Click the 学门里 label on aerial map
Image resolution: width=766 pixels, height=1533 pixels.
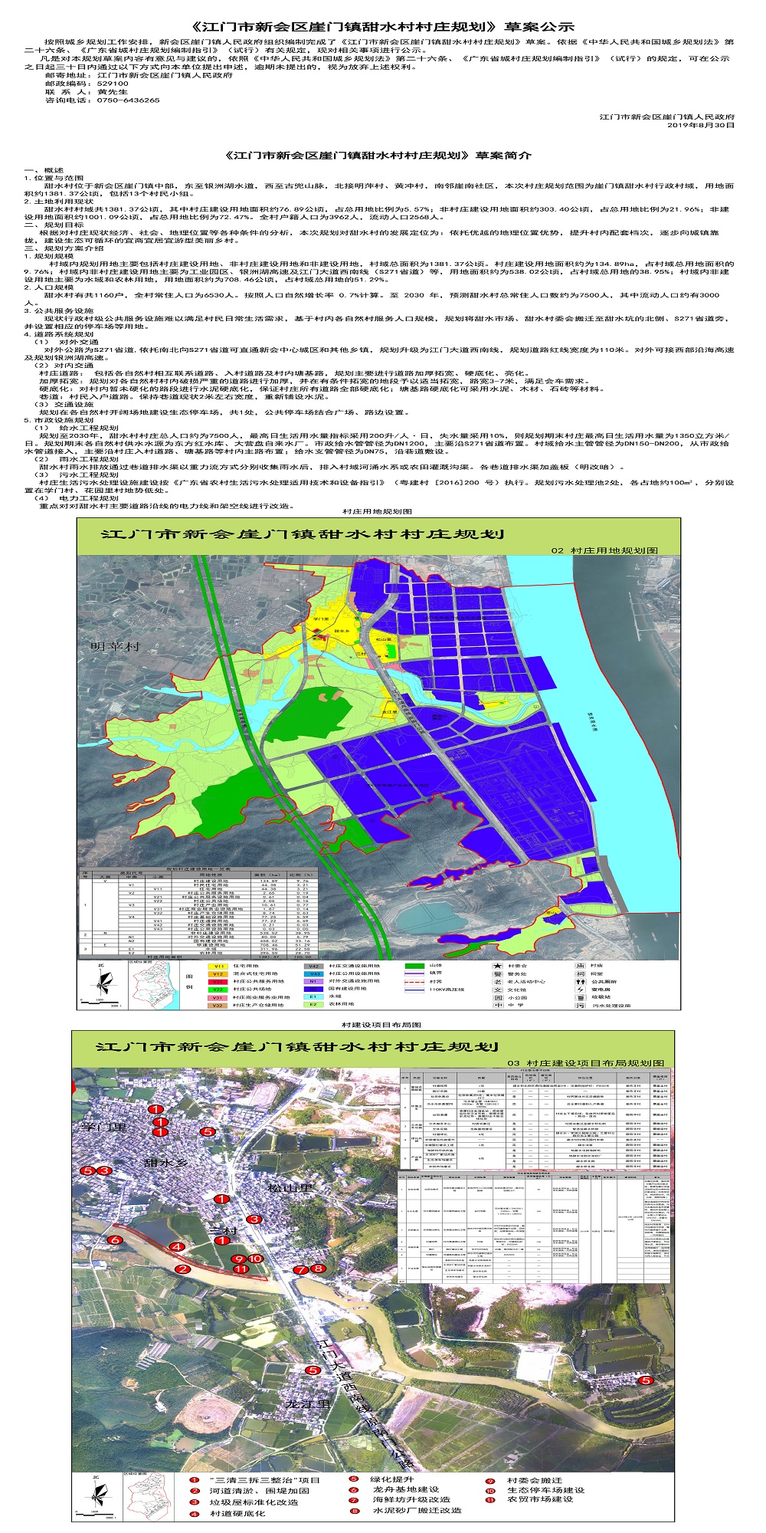coord(104,1127)
